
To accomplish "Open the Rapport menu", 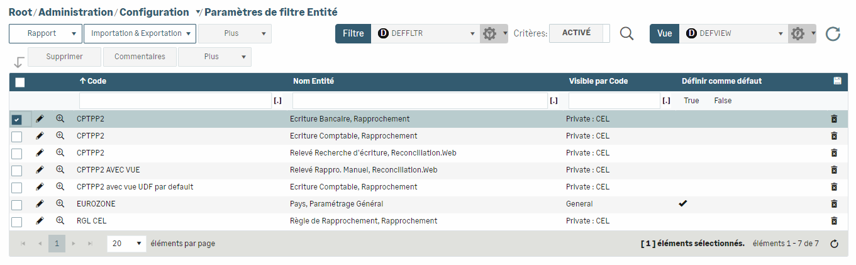I will 46,34.
